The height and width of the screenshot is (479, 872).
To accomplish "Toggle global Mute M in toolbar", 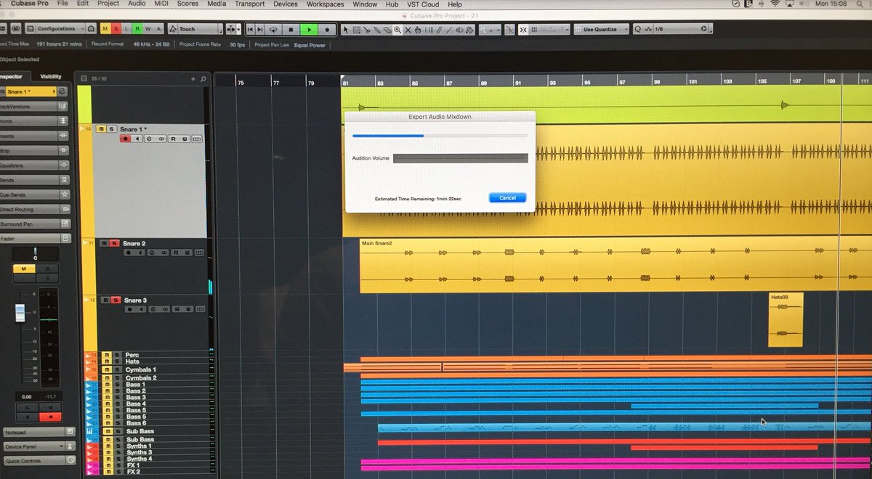I will click(x=106, y=29).
